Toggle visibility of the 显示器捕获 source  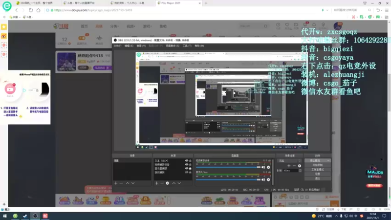[187, 168]
